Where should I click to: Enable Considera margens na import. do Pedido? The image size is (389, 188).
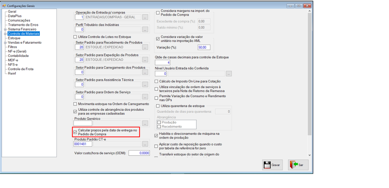pos(158,13)
